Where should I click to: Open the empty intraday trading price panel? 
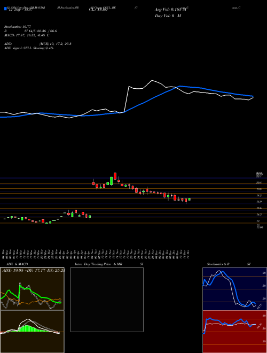(107, 300)
